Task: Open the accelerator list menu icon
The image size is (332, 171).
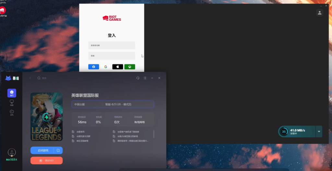Action: [145, 78]
